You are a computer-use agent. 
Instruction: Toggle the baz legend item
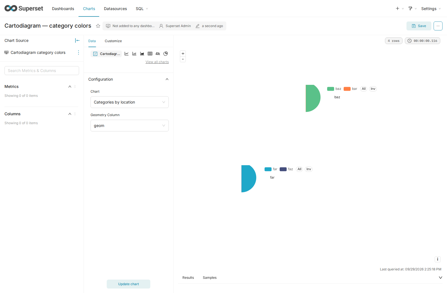pos(334,89)
